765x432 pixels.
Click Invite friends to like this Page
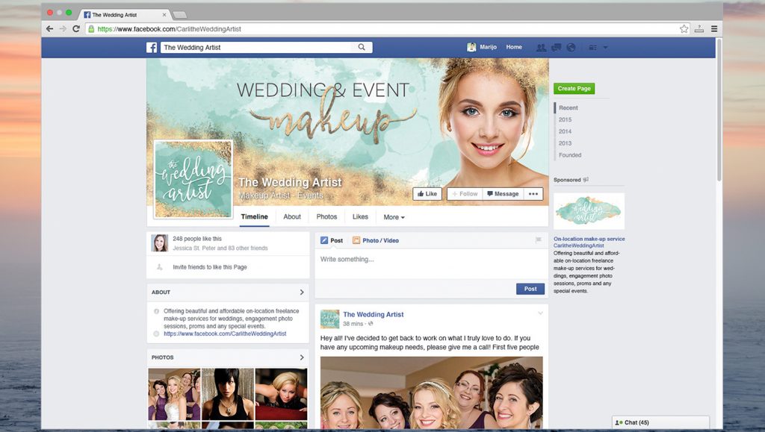coord(210,267)
